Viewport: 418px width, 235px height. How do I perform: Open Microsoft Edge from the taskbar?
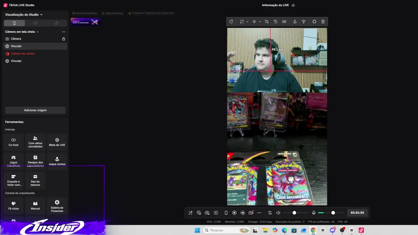point(284,230)
